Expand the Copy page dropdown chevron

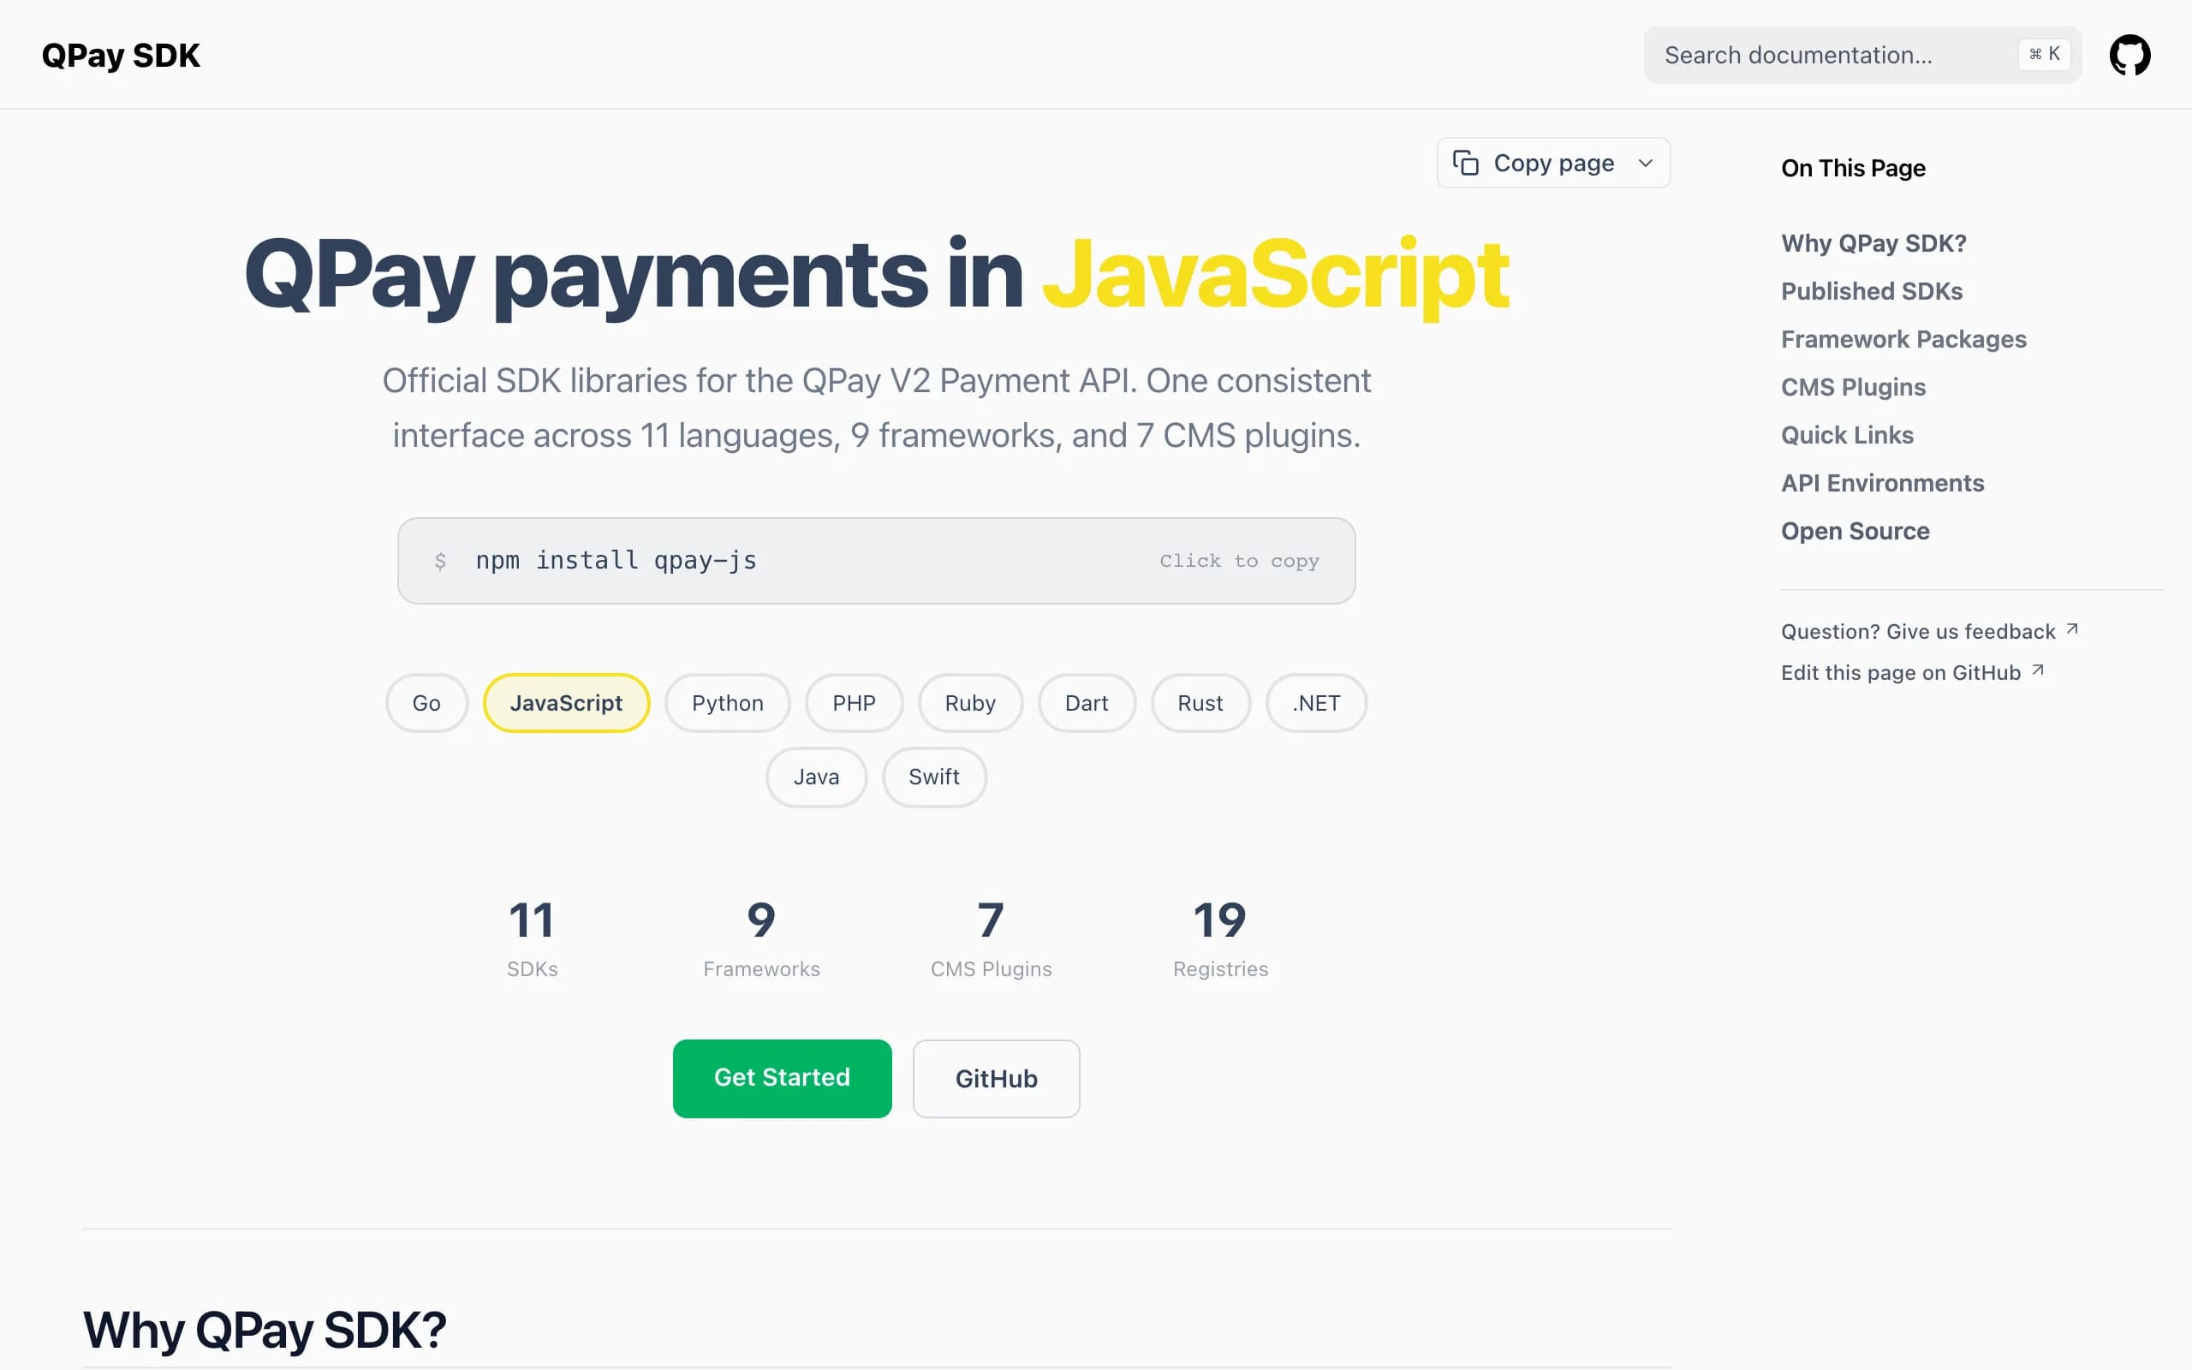click(x=1646, y=163)
